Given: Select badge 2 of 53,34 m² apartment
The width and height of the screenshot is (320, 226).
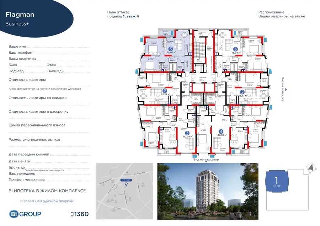Looking at the screenshot, I should tap(165, 91).
